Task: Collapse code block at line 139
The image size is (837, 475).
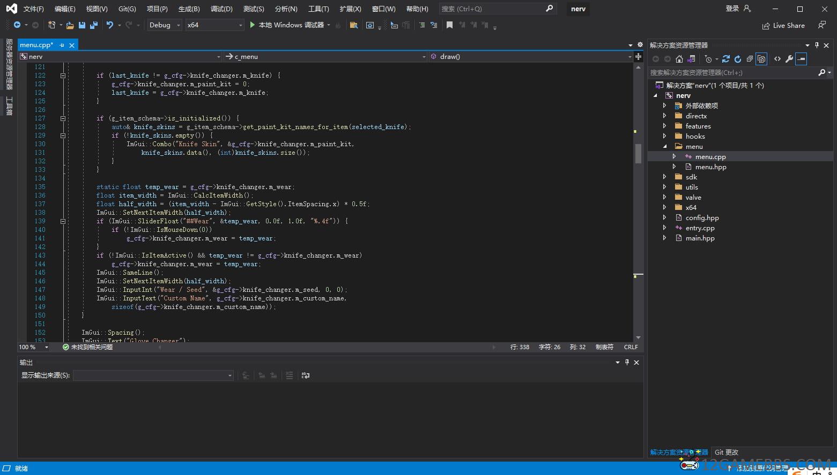Action: (x=63, y=221)
